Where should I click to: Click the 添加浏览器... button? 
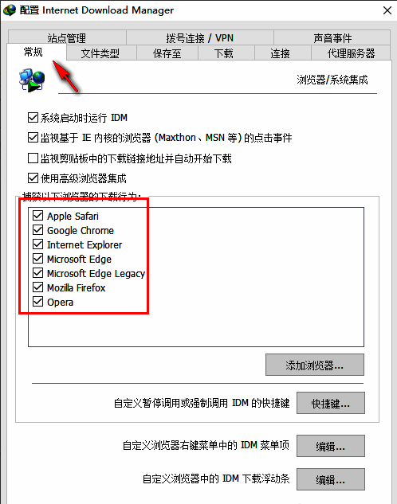point(315,365)
